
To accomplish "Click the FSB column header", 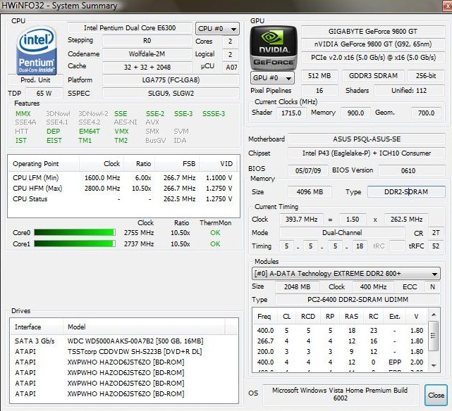I will (177, 164).
